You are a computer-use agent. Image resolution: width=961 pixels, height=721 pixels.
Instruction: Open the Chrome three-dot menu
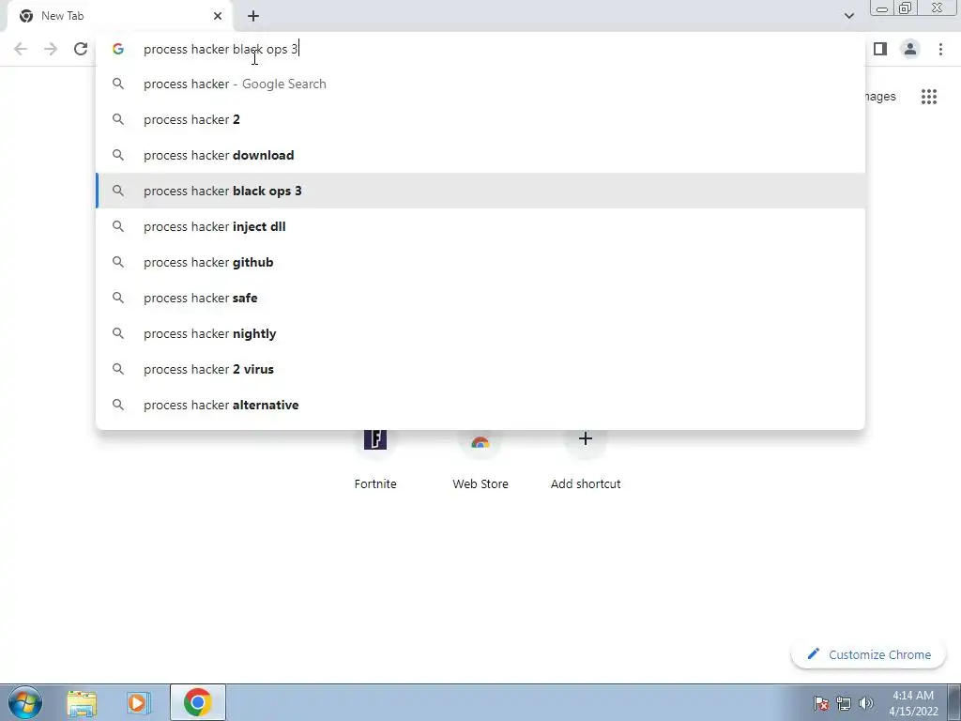coord(940,49)
